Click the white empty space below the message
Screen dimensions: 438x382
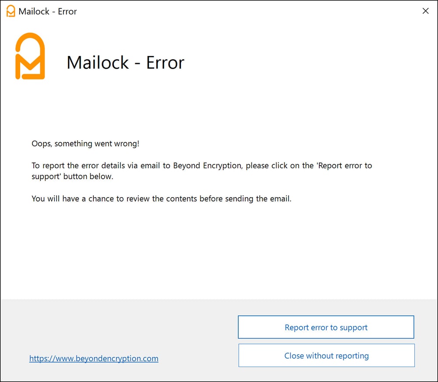pos(219,250)
